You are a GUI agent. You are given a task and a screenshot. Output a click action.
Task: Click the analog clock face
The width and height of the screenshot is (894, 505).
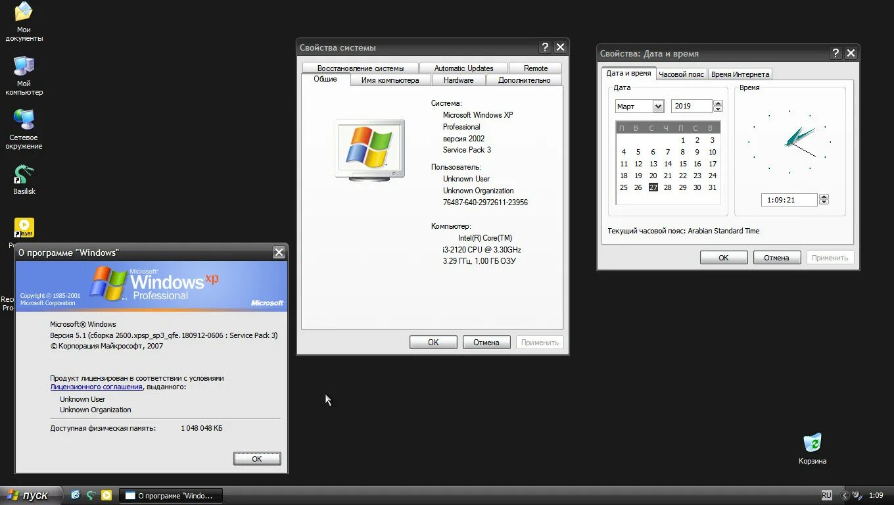789,141
